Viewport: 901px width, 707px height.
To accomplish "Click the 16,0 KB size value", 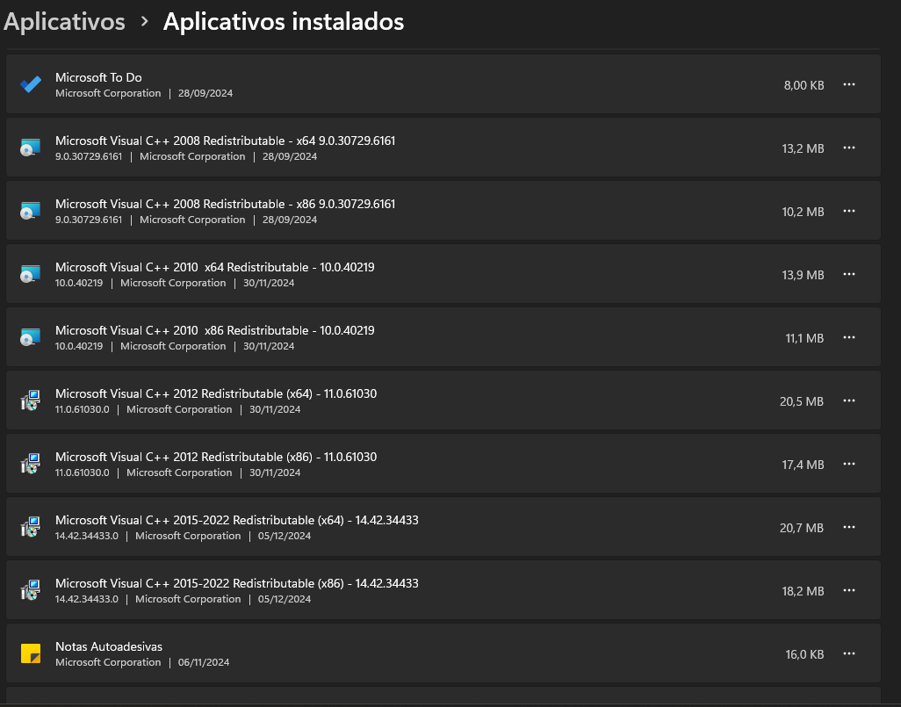I will pyautogui.click(x=804, y=654).
